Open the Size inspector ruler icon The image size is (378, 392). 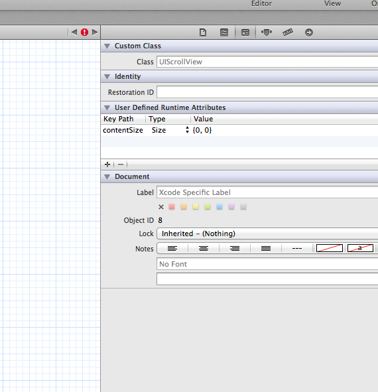click(x=288, y=33)
